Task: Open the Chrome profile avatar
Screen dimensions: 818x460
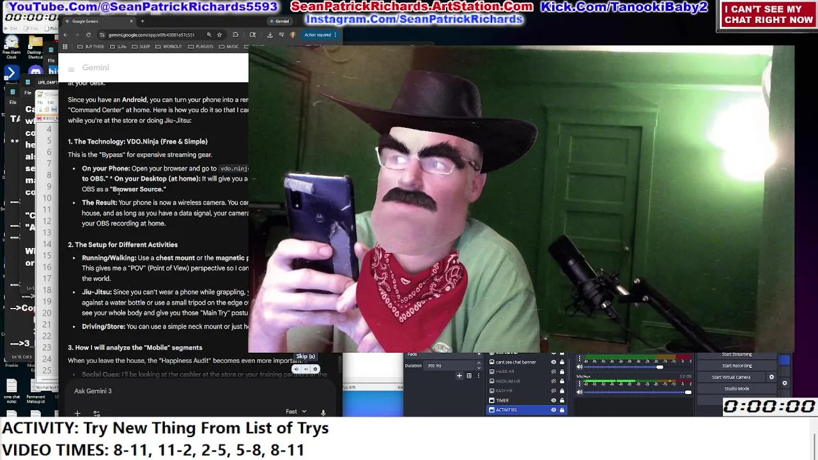Action: click(293, 34)
